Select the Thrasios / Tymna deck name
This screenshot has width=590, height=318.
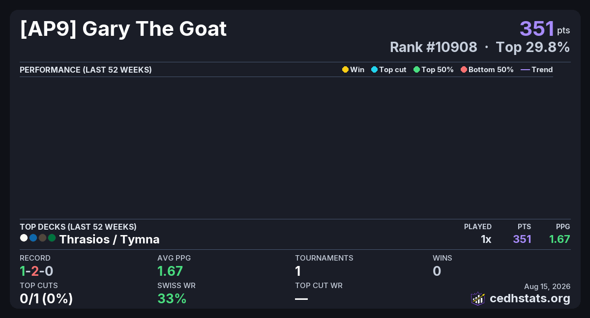pyautogui.click(x=109, y=239)
